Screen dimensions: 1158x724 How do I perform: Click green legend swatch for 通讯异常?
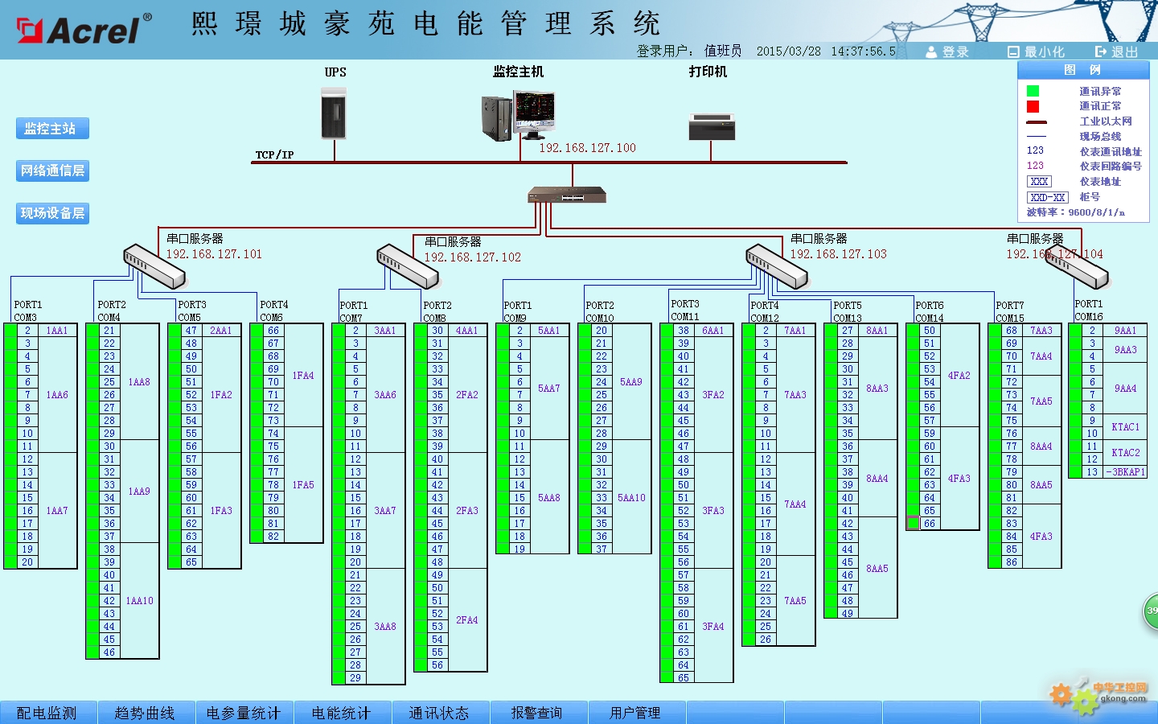tap(1033, 91)
